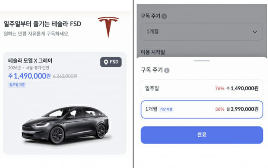Open the 테슬라 모델 X 그레이 card title
This screenshot has width=268, height=168.
[30, 60]
